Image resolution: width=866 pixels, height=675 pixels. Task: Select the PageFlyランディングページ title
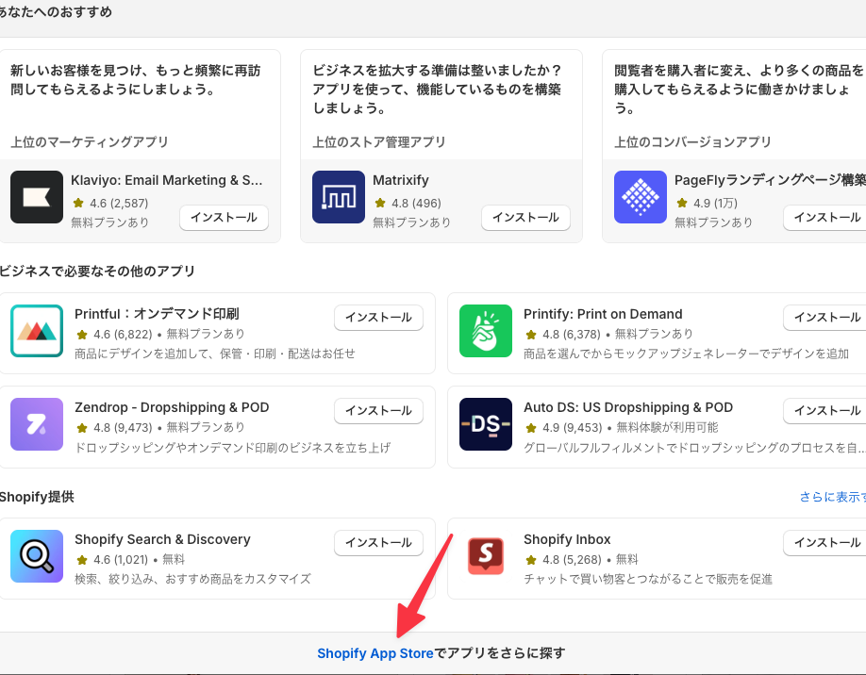[x=770, y=180]
